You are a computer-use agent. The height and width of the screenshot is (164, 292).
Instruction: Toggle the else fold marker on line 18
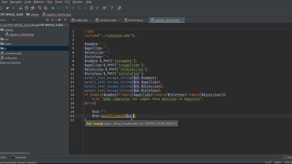[x=83, y=103]
